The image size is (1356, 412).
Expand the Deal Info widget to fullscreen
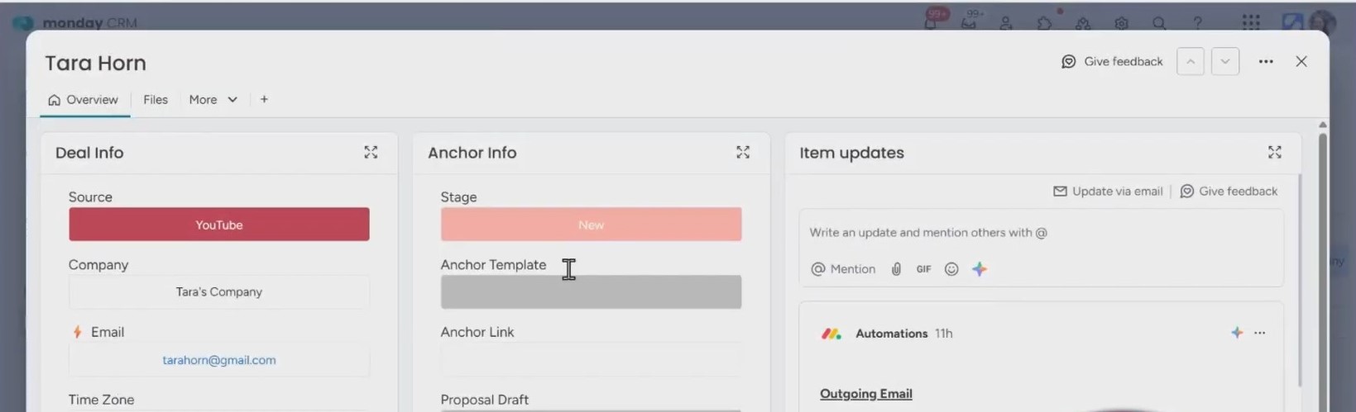tap(371, 152)
